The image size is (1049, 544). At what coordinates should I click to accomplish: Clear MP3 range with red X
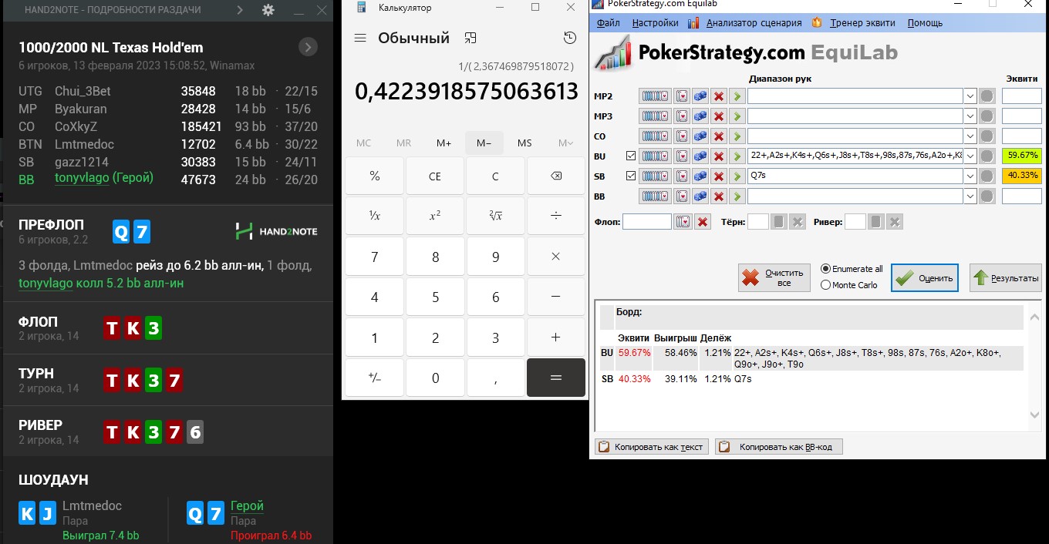pos(718,116)
